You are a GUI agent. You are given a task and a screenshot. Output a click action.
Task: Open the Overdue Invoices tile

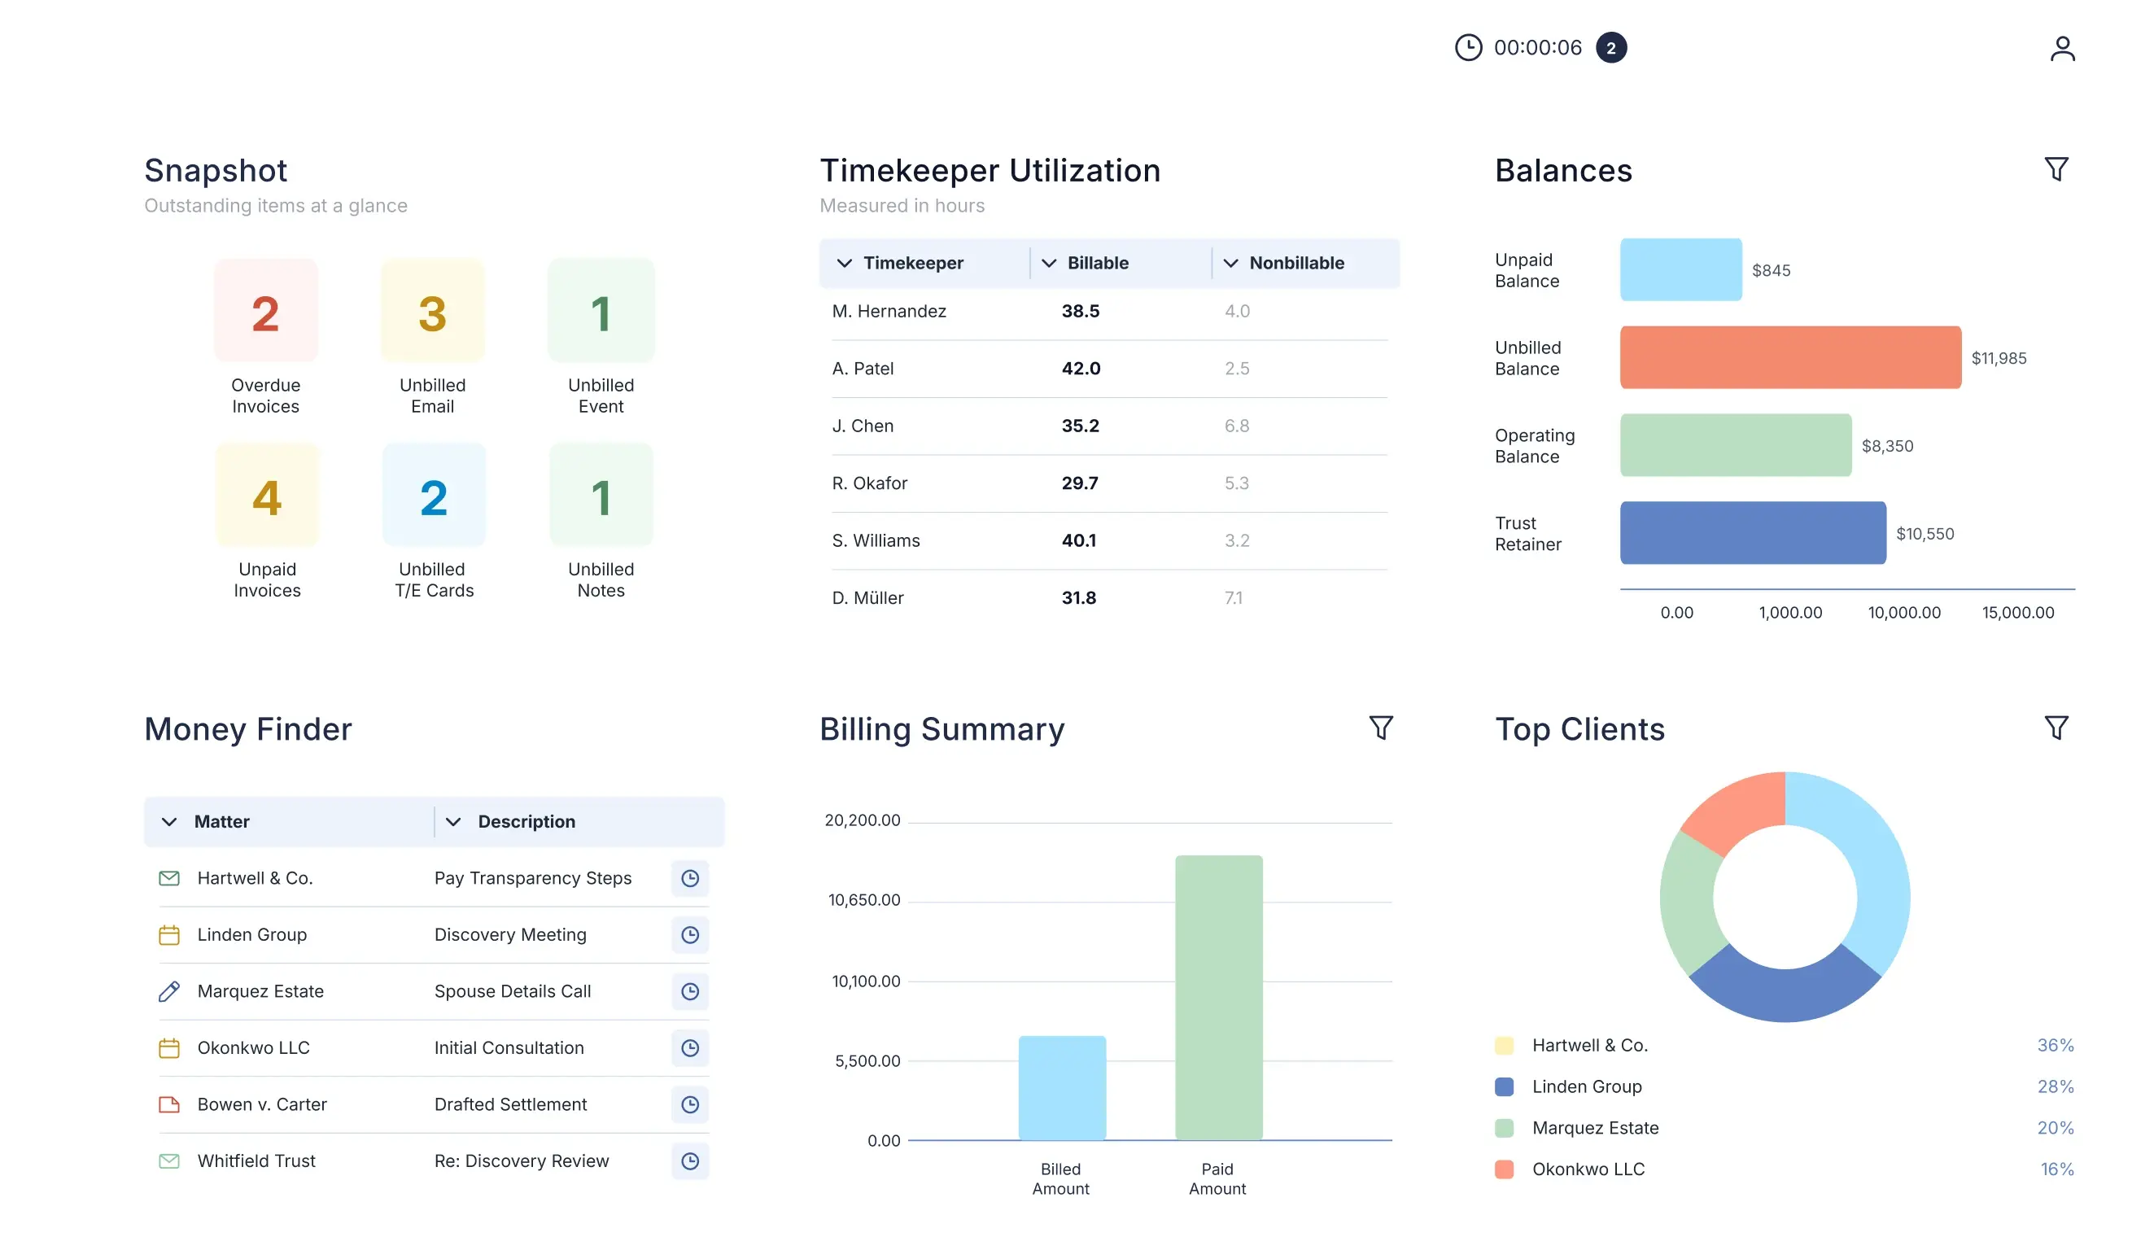pos(265,338)
